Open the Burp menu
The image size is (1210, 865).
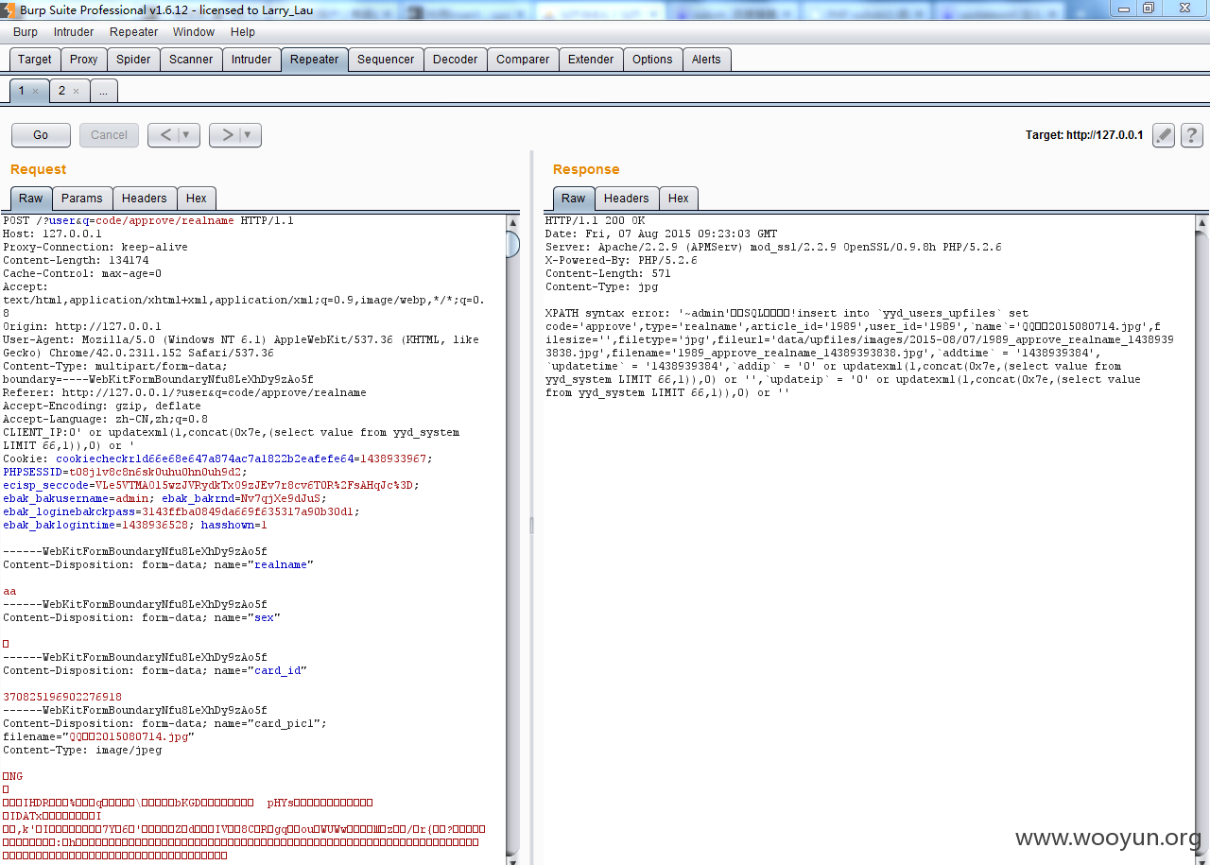click(x=26, y=32)
